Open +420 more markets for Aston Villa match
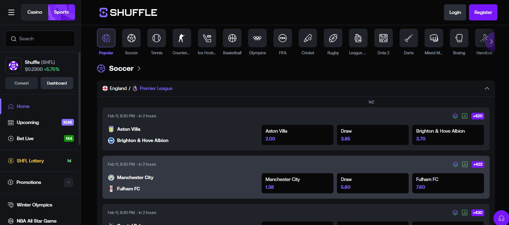509x225 pixels. tap(478, 116)
